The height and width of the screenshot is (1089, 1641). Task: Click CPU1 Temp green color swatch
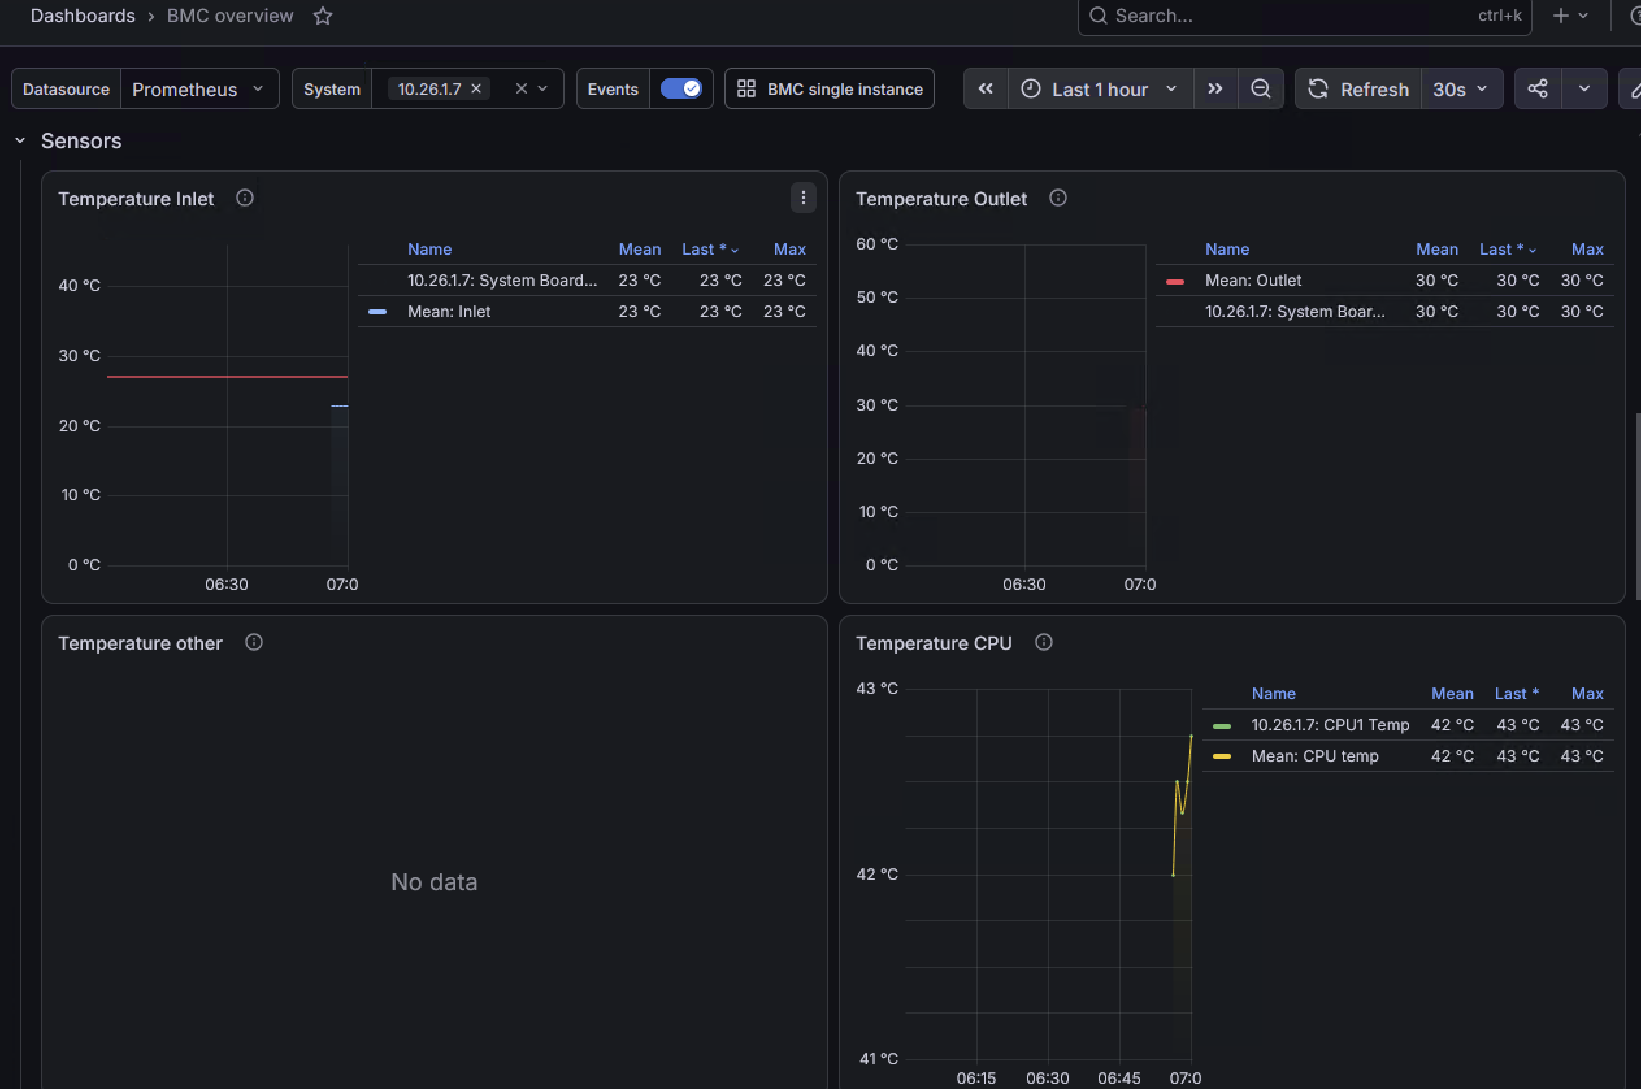[1221, 726]
